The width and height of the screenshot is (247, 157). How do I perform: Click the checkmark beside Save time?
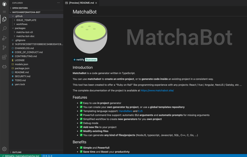[x=81, y=152]
